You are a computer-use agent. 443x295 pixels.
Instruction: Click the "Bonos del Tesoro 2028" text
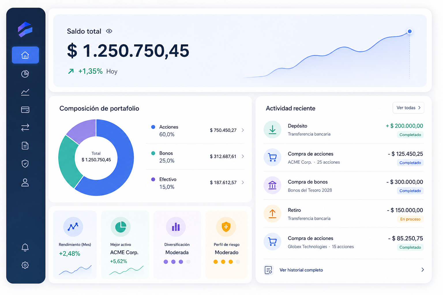pyautogui.click(x=310, y=190)
